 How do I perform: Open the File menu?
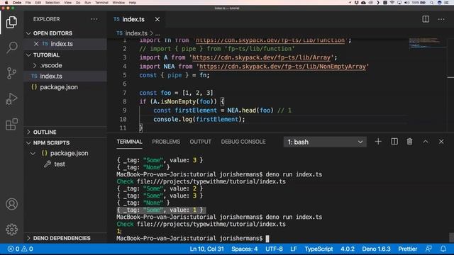pos(28,2)
